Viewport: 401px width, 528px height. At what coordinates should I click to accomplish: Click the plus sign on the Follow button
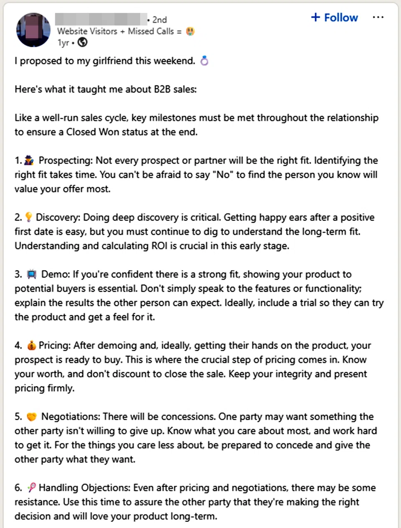point(316,18)
